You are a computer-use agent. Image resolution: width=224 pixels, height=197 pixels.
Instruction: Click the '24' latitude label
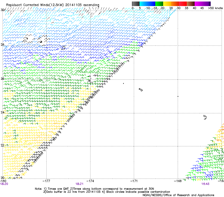coord(2,112)
